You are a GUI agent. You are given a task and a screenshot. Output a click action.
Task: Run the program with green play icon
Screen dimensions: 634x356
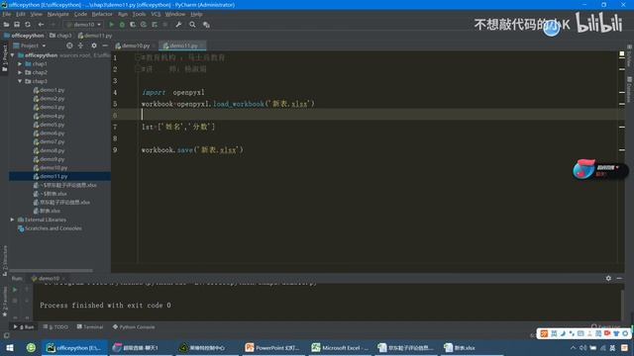(112, 25)
